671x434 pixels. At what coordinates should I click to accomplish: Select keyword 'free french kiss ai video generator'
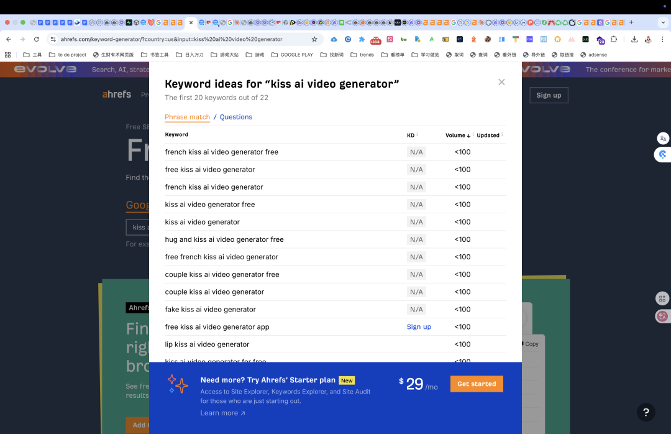[x=222, y=257]
